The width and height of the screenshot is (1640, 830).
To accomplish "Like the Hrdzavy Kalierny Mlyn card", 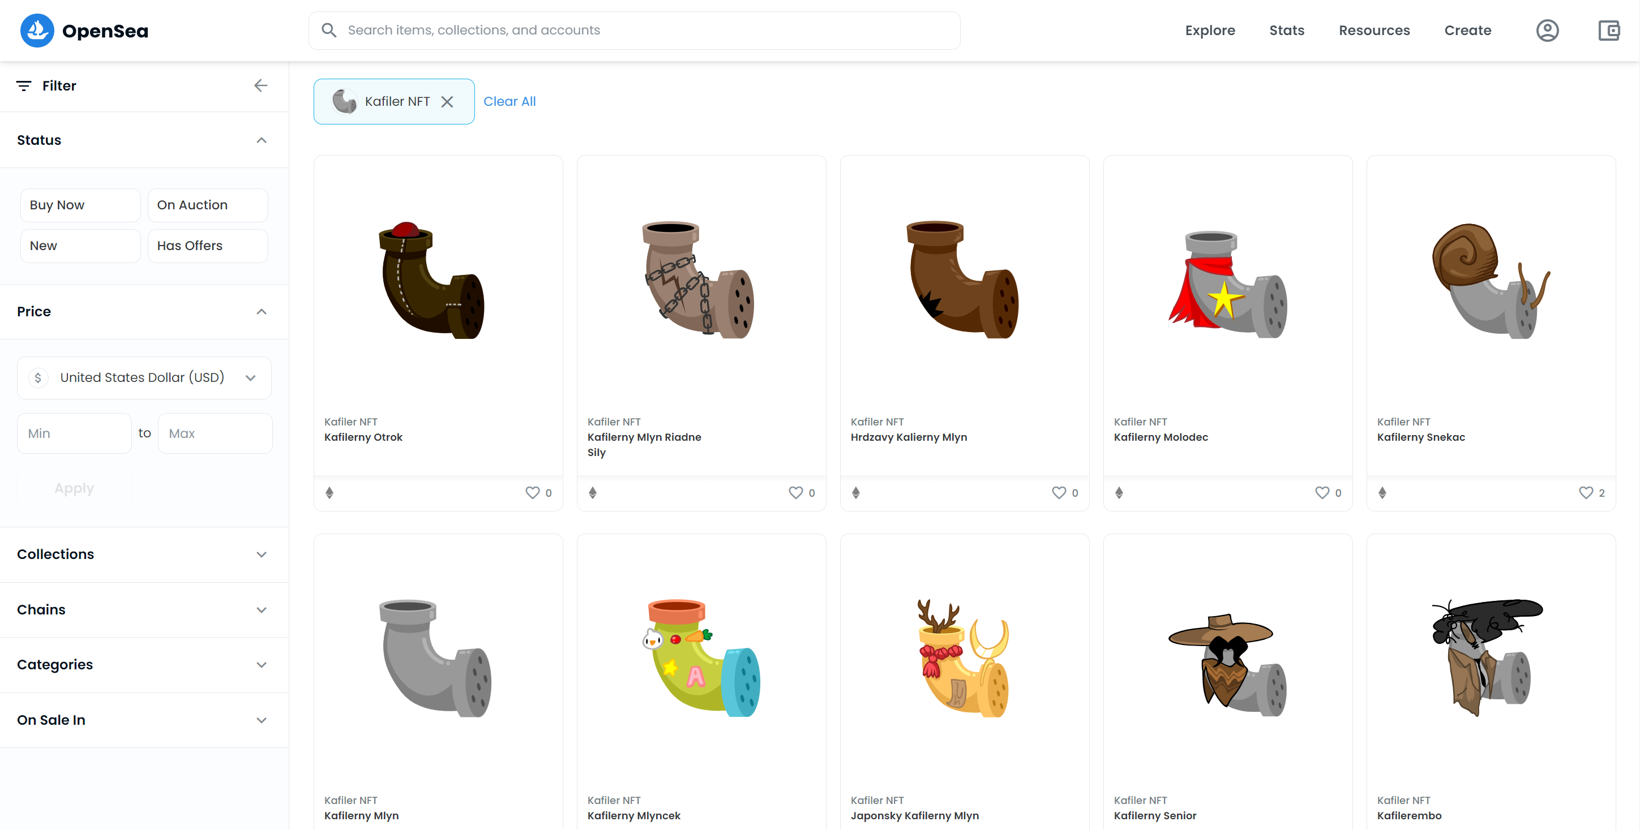I will point(1059,493).
